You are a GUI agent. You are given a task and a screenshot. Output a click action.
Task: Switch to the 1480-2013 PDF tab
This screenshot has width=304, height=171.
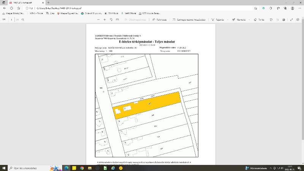tap(26, 3)
